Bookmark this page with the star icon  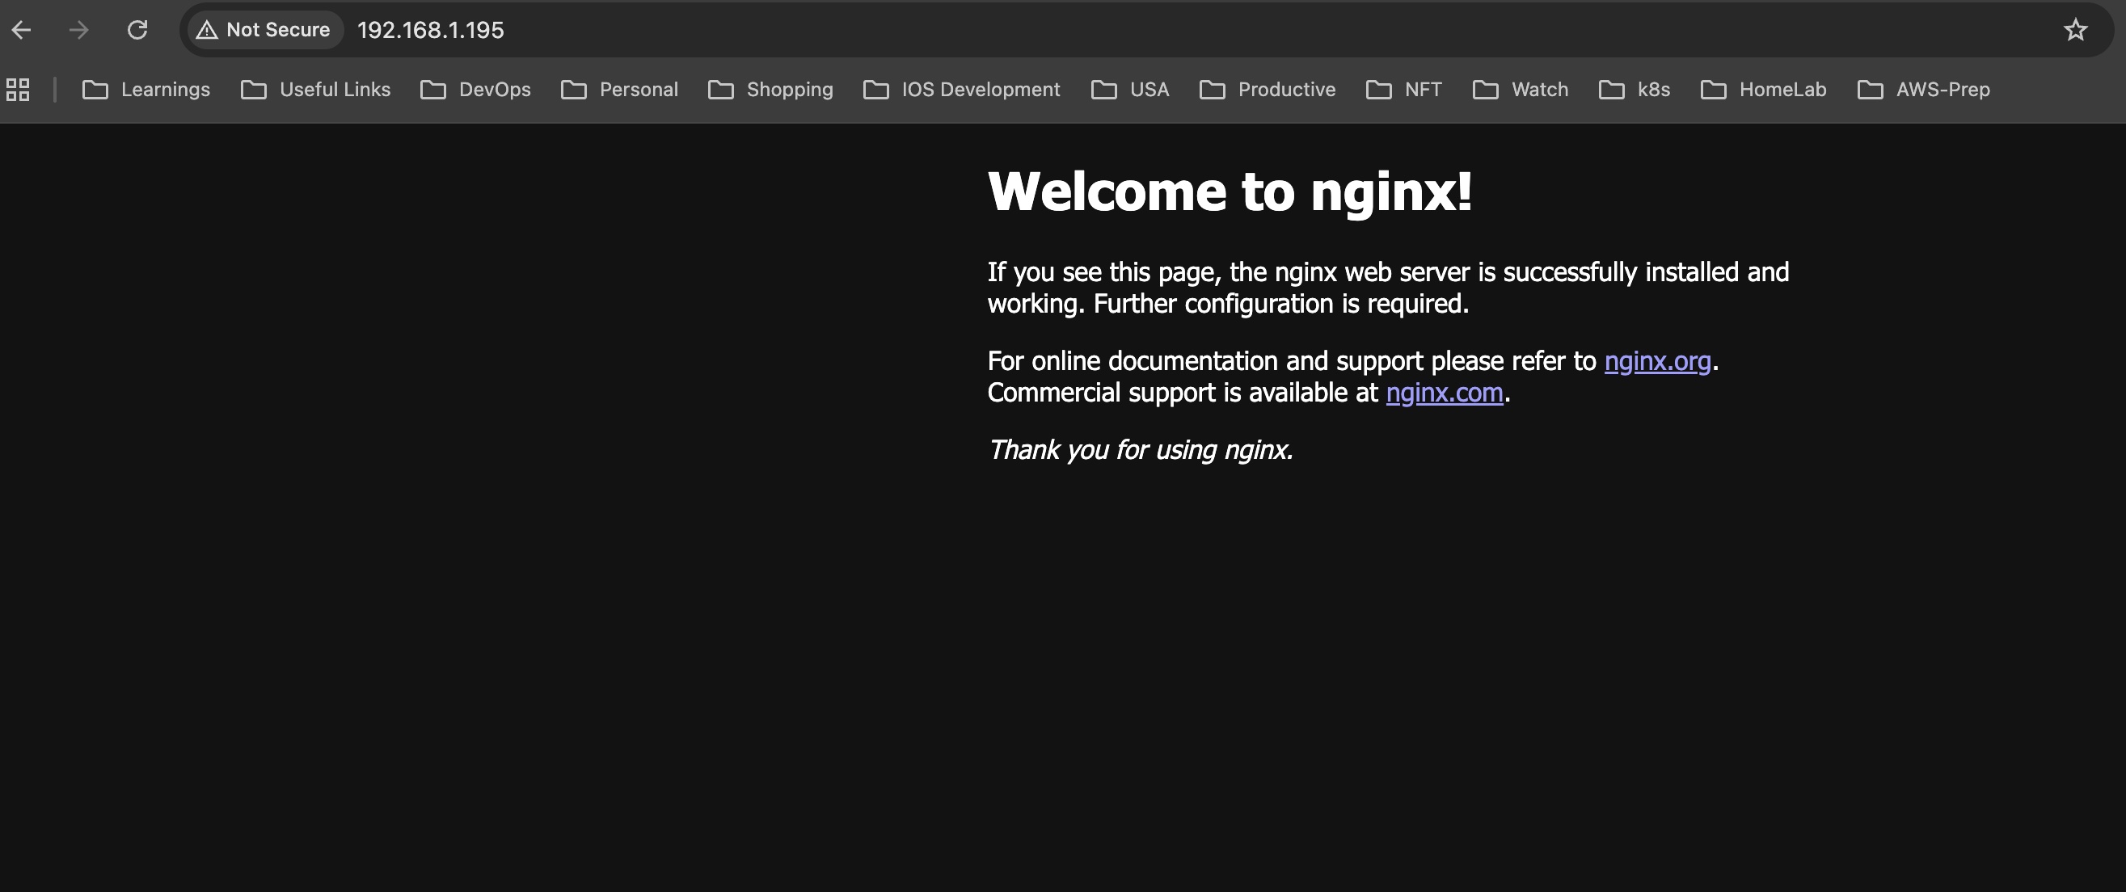(2075, 31)
